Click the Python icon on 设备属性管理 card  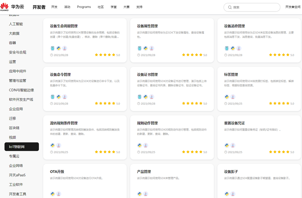(146, 48)
